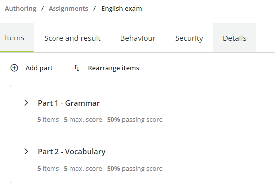The width and height of the screenshot is (275, 184).
Task: Click the up-down arrows Rearrange icon
Action: 77,68
